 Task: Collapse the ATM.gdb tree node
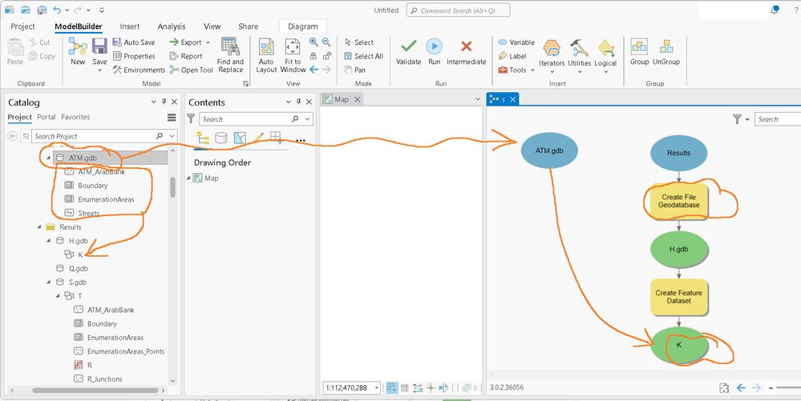coord(49,158)
